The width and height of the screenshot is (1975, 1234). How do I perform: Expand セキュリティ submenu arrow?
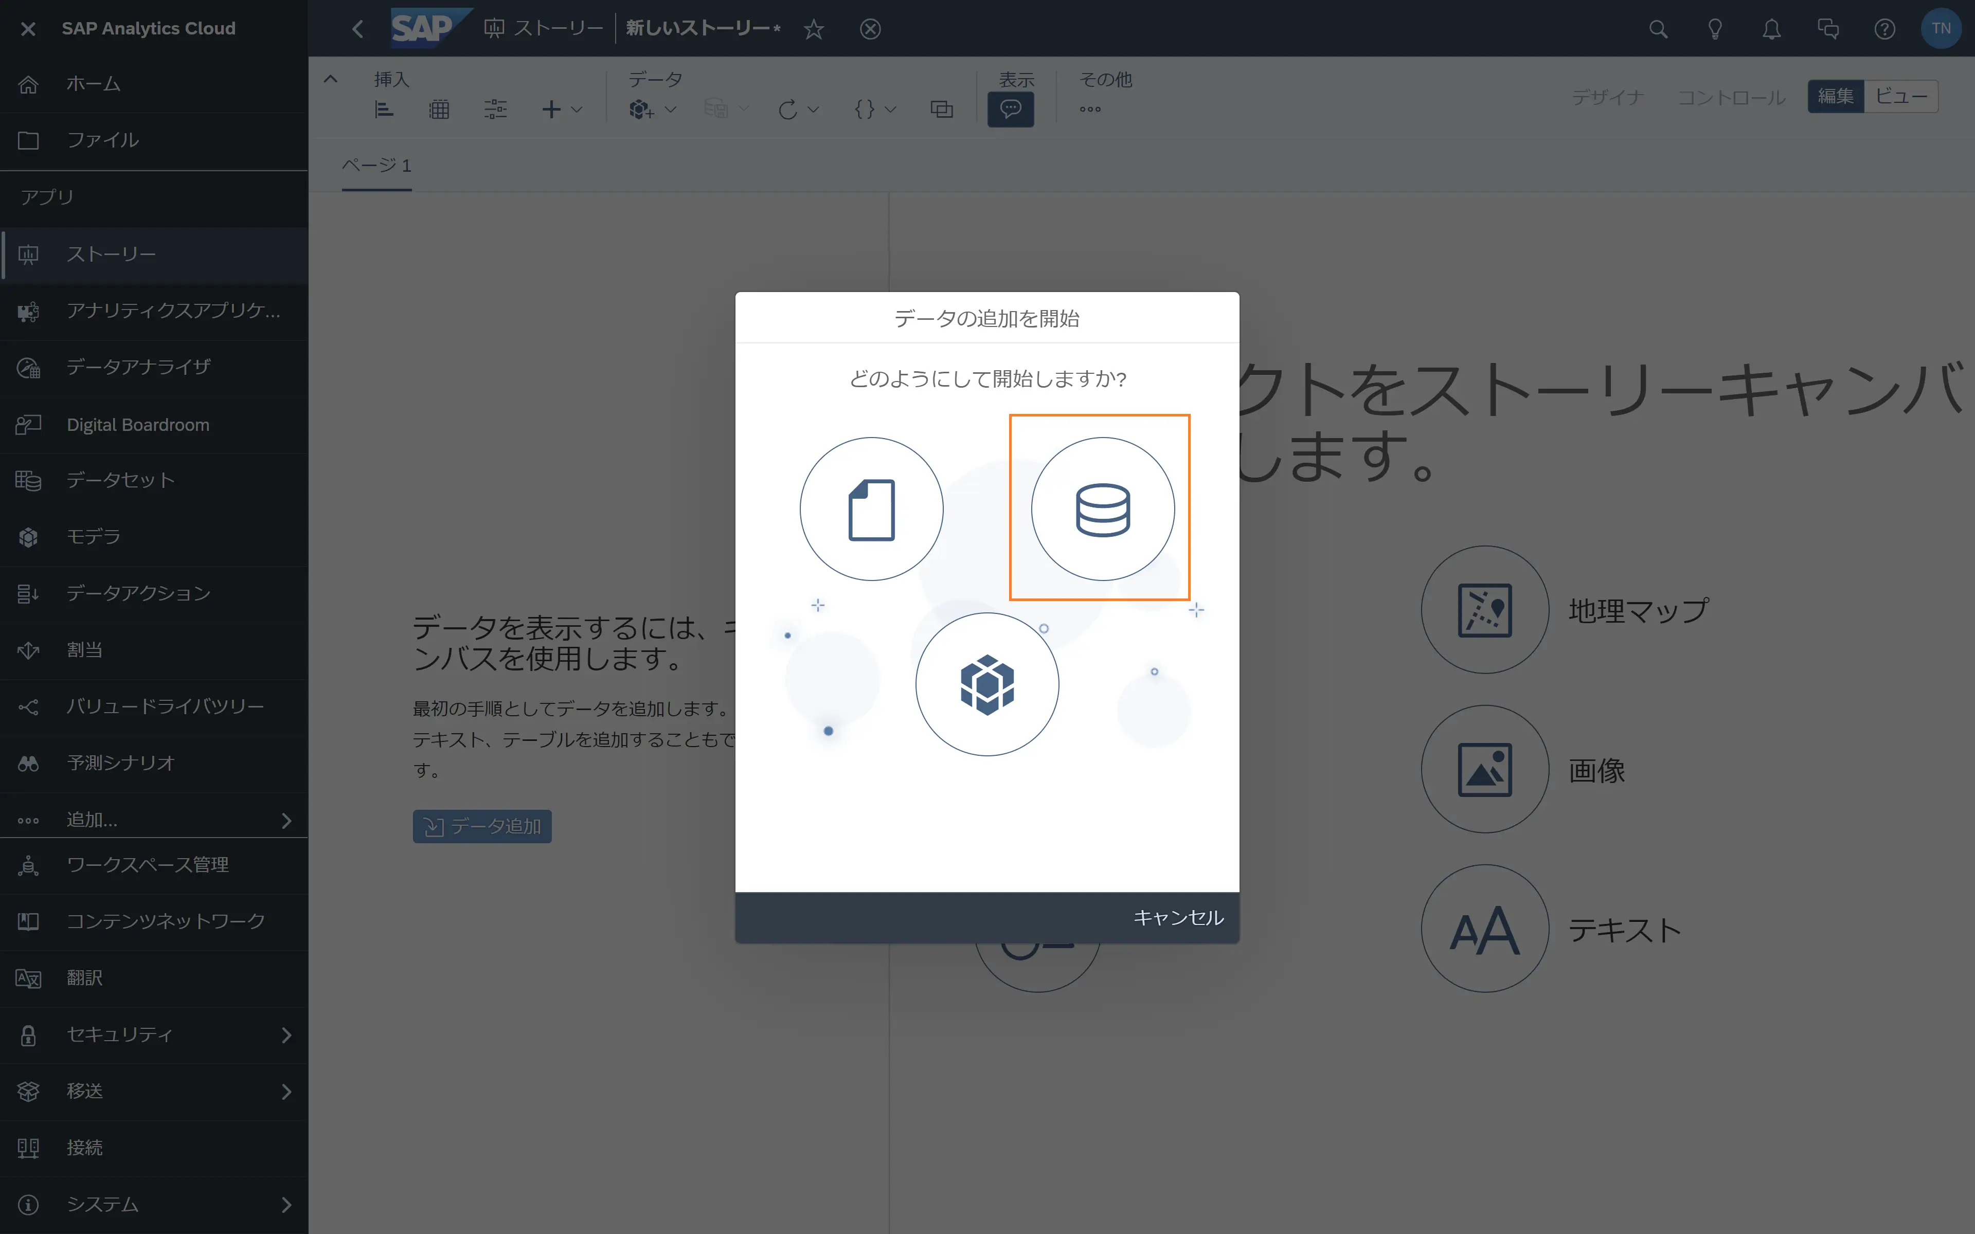(285, 1035)
